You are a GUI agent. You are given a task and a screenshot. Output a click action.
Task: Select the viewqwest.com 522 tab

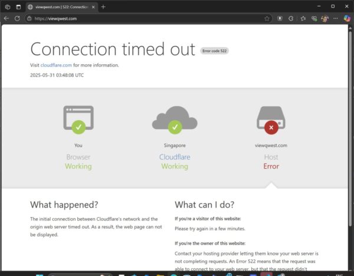click(x=61, y=7)
